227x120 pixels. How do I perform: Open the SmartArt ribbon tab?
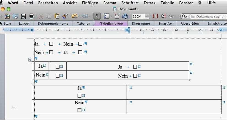pos(165,24)
